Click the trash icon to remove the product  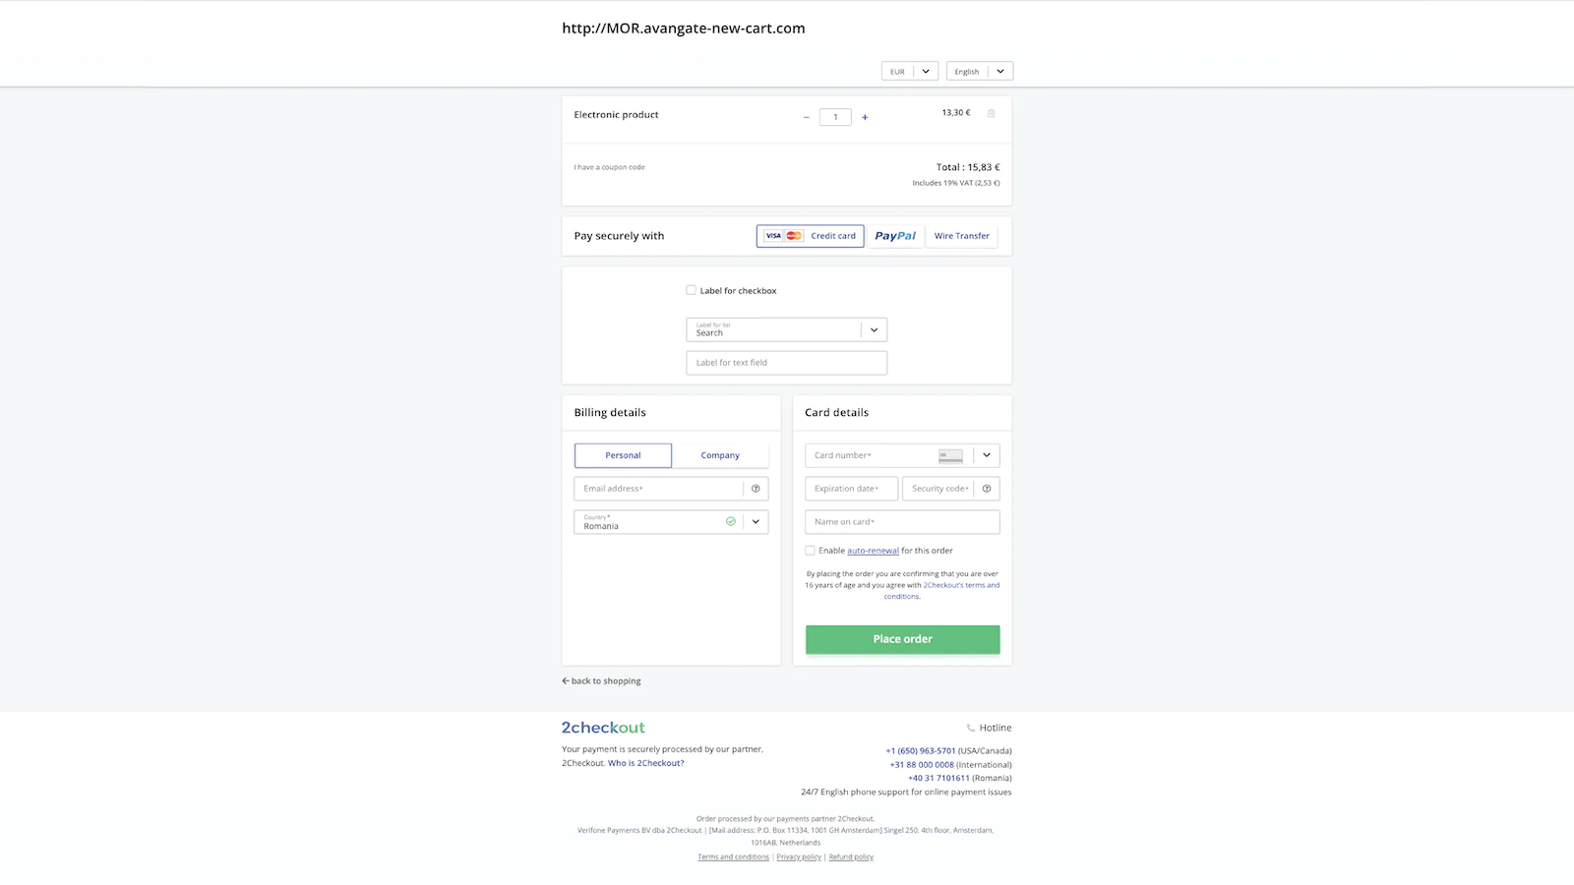click(991, 113)
